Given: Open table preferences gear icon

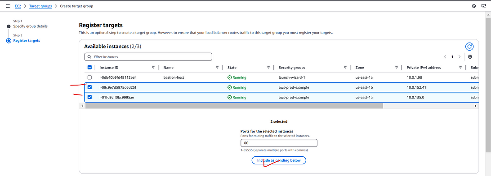Looking at the screenshot, I should tap(470, 57).
